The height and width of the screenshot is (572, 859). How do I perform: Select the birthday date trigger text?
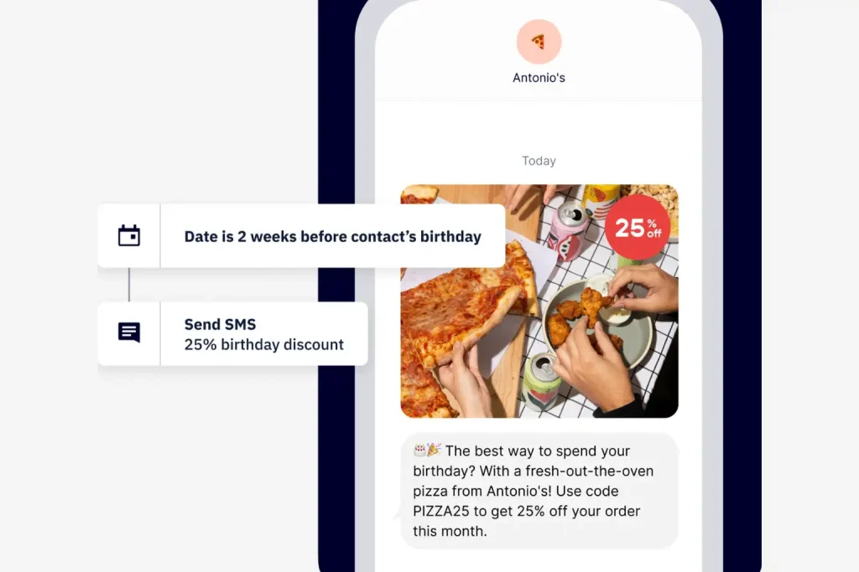332,236
